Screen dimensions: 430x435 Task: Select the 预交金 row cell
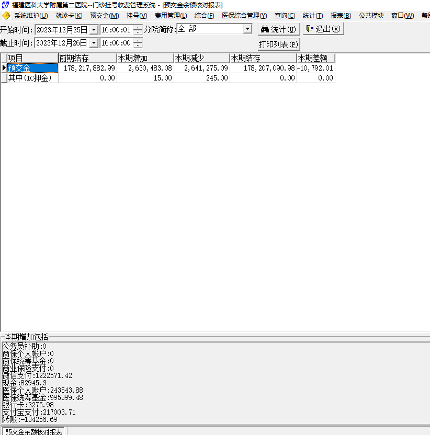(32, 68)
